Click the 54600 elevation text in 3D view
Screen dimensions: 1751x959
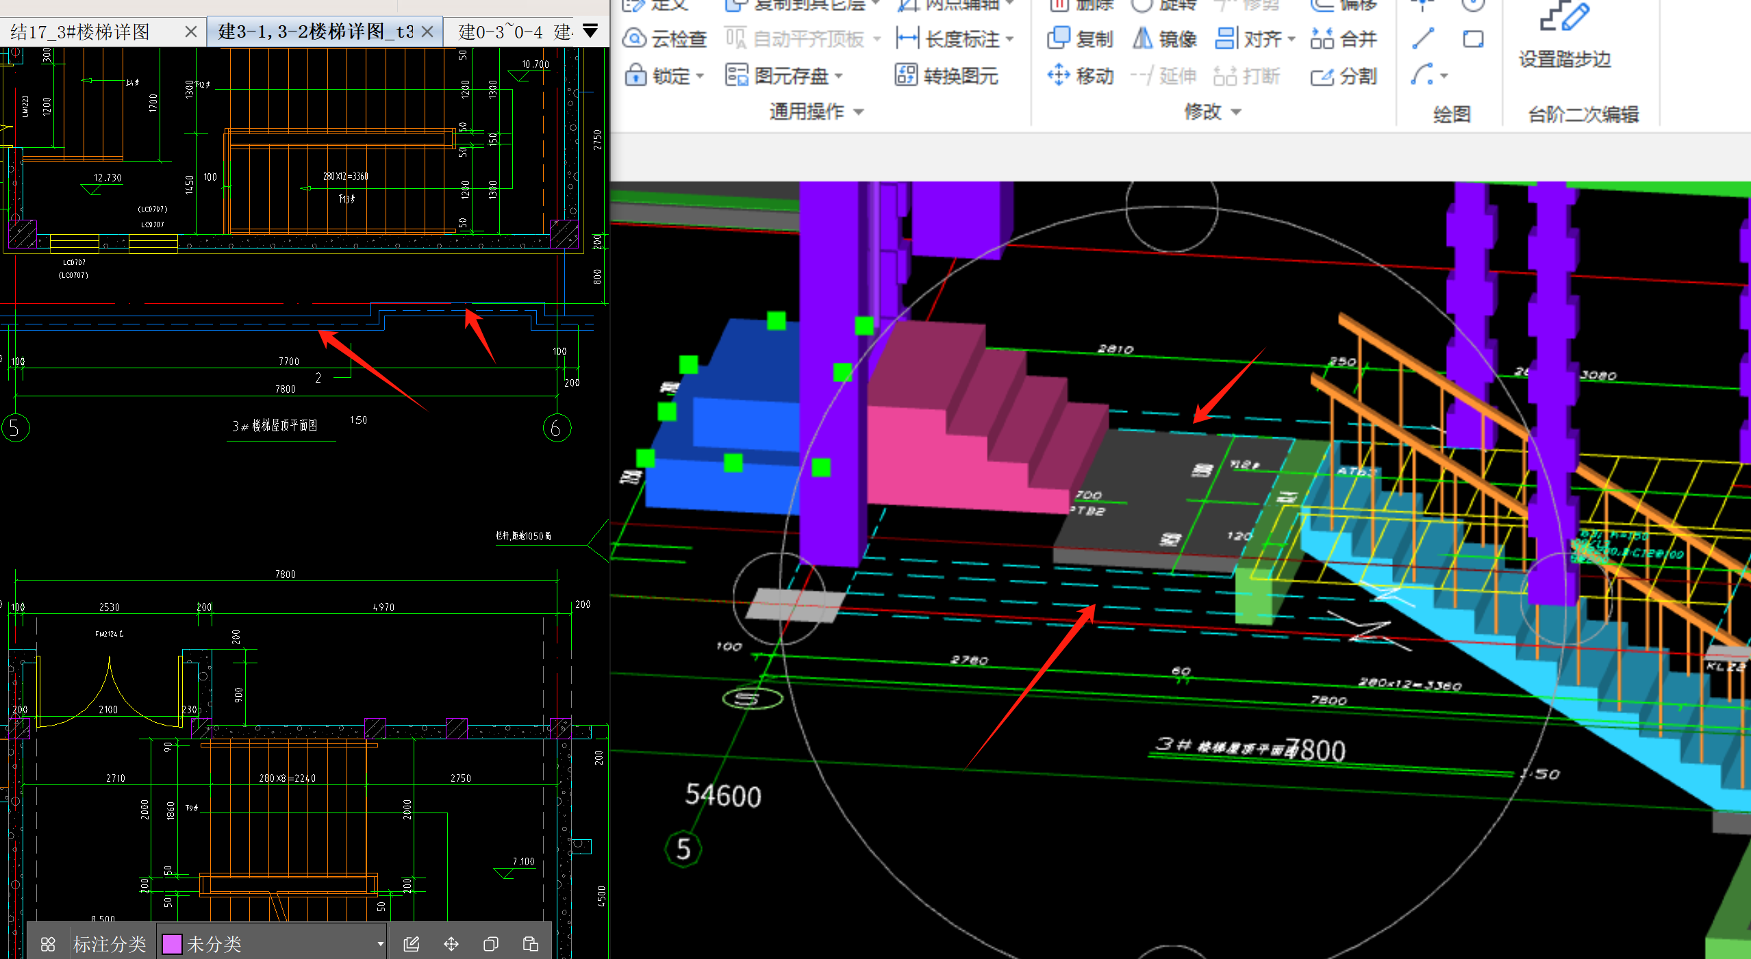(x=723, y=795)
